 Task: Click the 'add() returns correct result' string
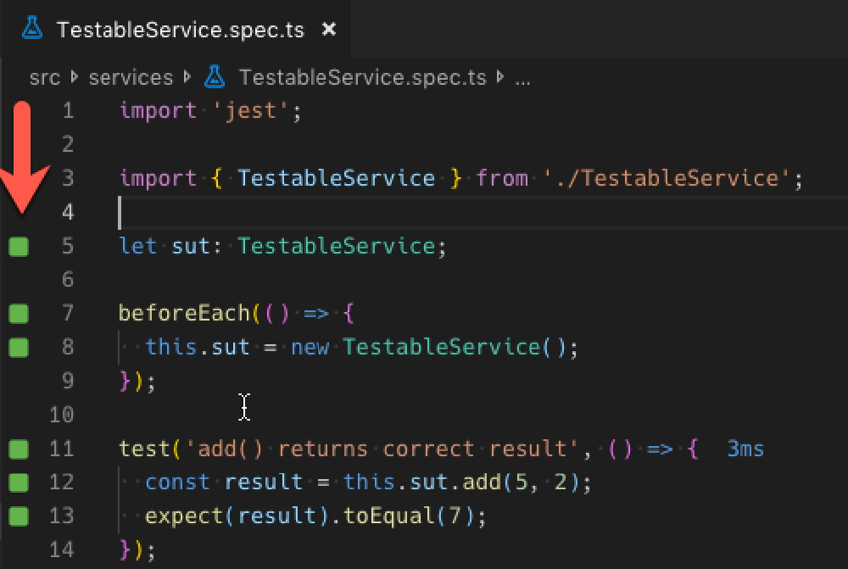382,449
